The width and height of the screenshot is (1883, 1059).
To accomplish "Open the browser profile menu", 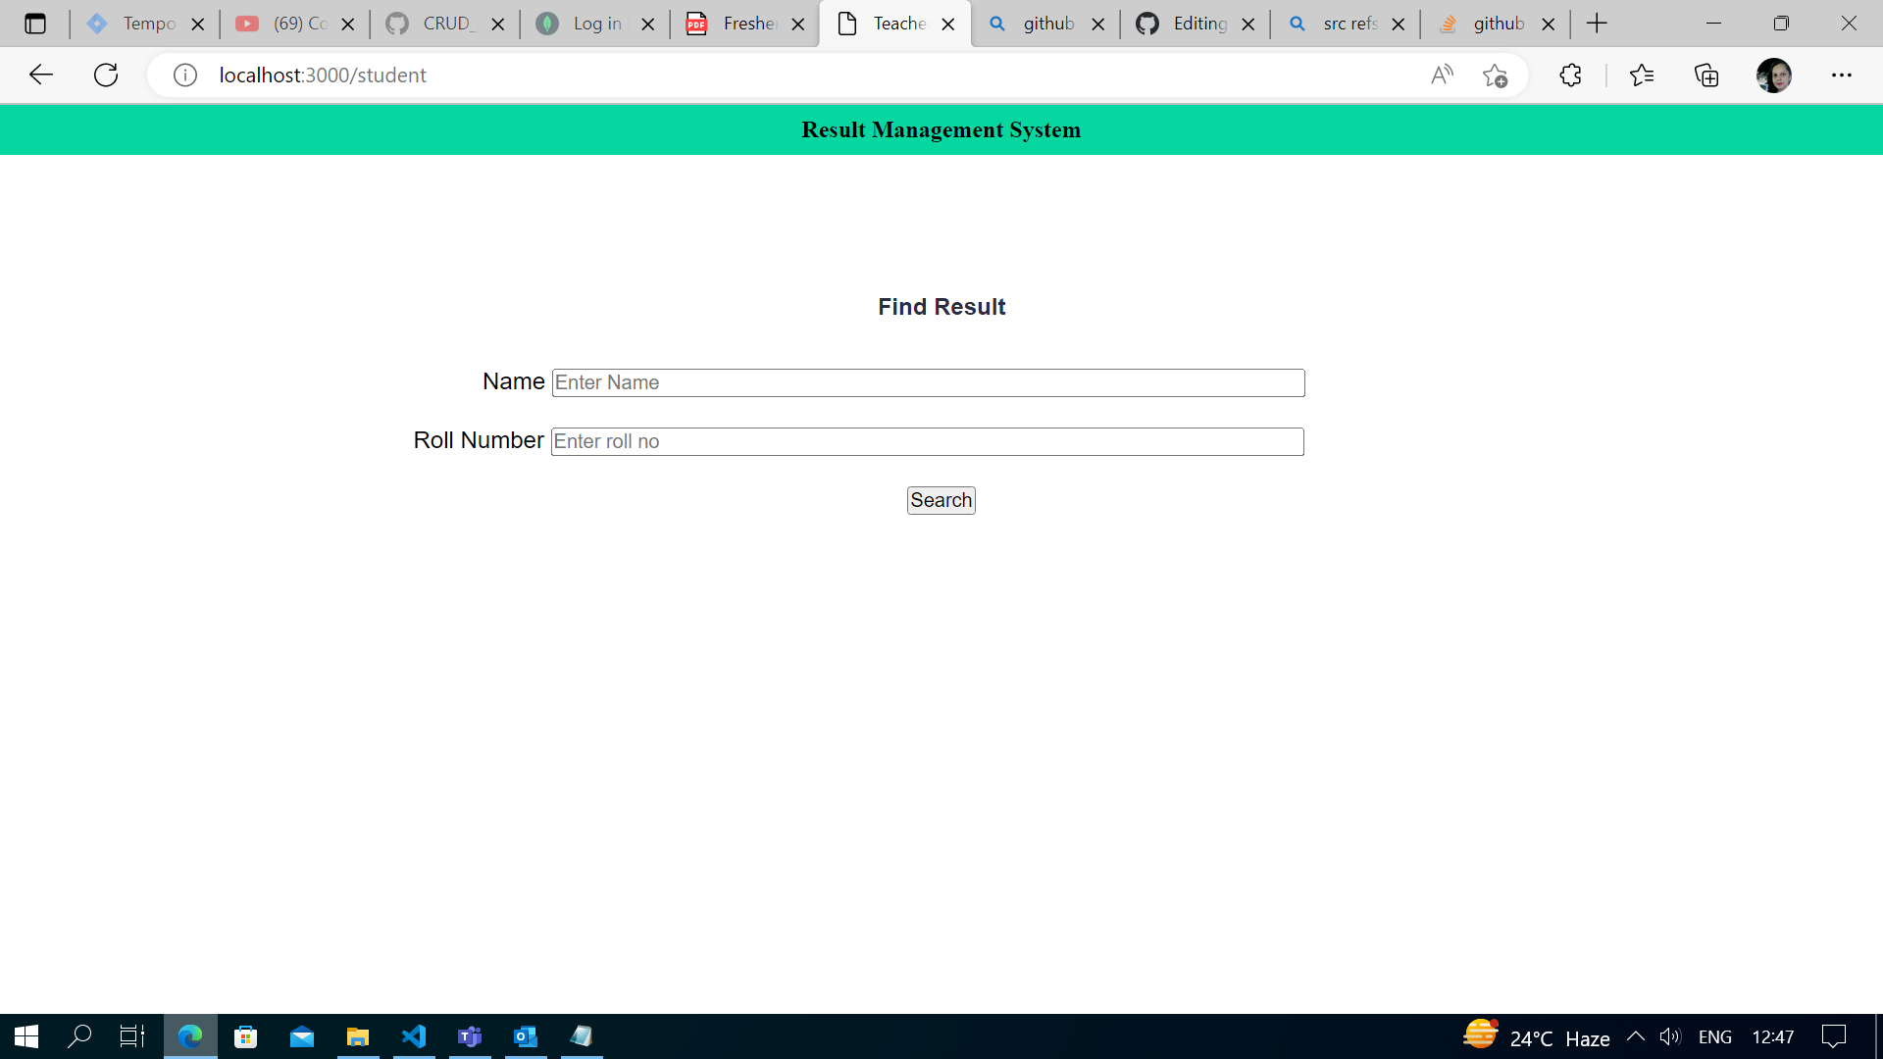I will [x=1775, y=75].
